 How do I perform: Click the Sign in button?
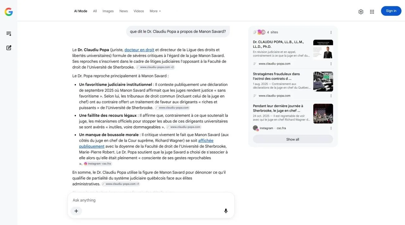(391, 11)
